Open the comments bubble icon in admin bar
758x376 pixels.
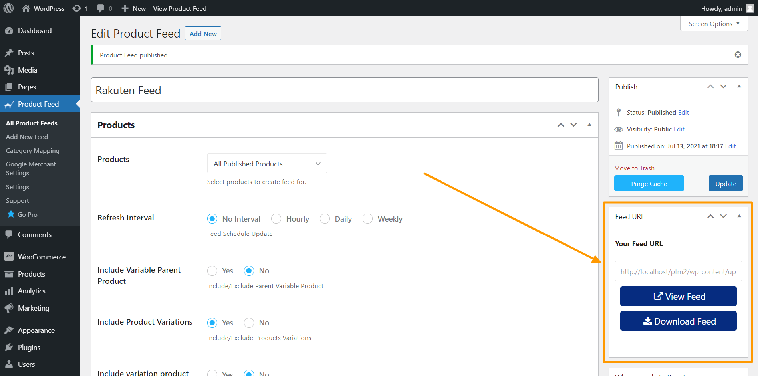[x=101, y=8]
